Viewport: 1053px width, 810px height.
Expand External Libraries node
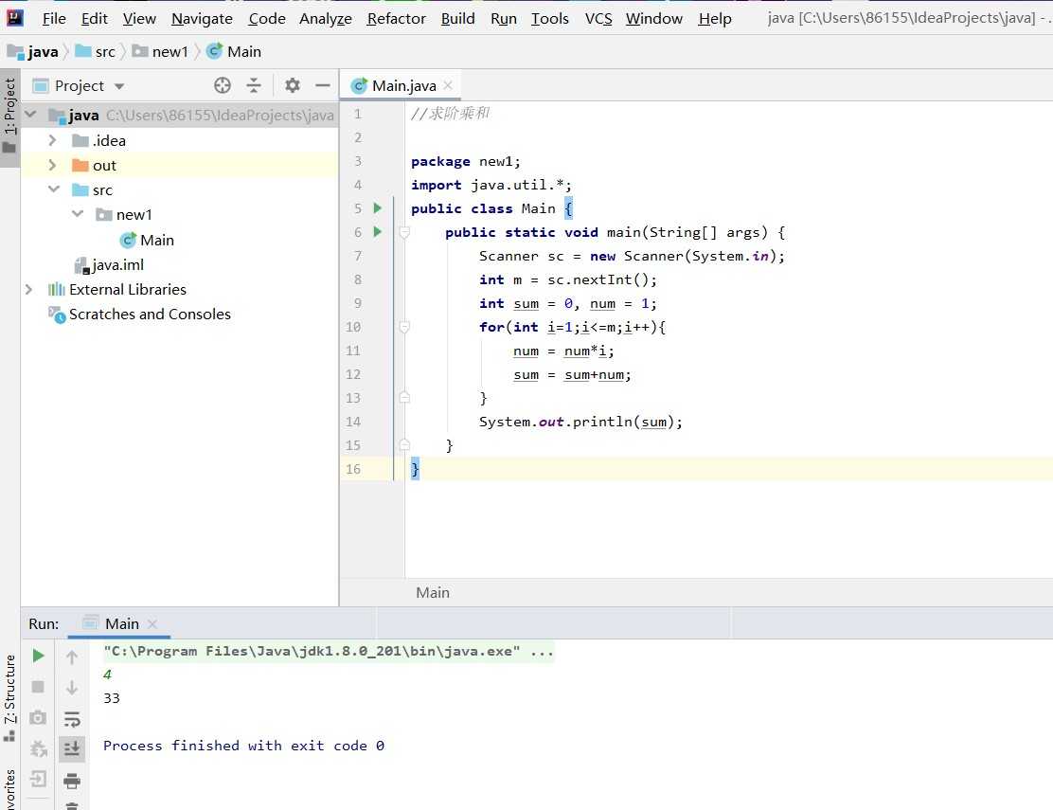tap(28, 290)
